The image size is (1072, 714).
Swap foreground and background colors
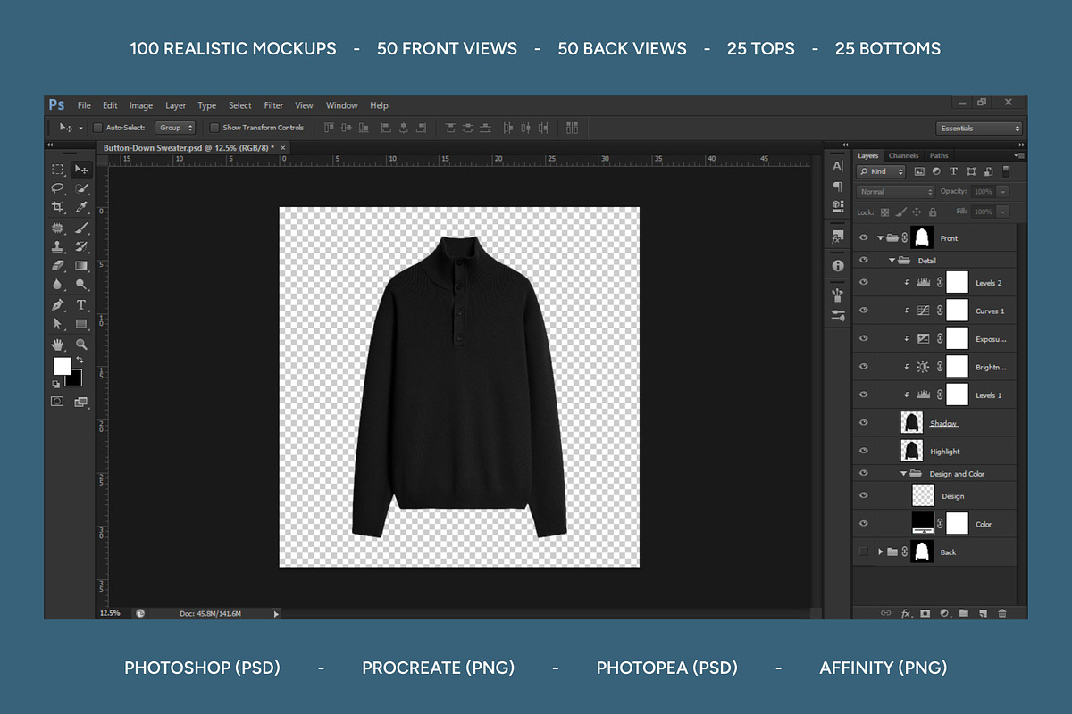pos(80,360)
